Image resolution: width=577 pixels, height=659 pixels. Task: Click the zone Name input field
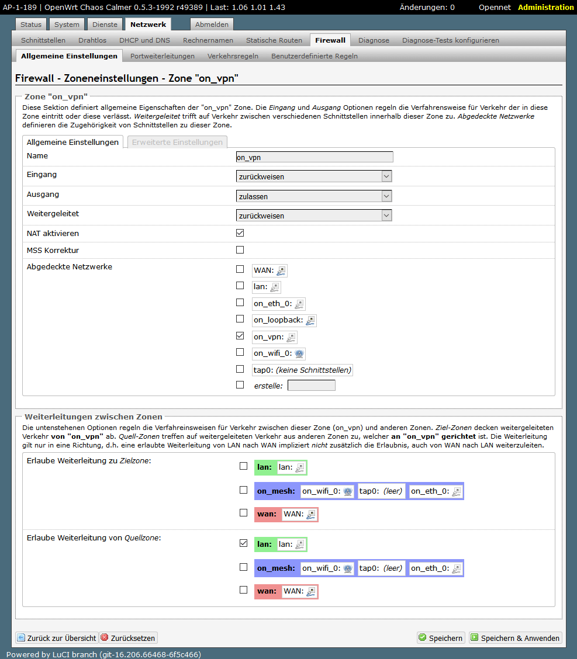click(314, 157)
